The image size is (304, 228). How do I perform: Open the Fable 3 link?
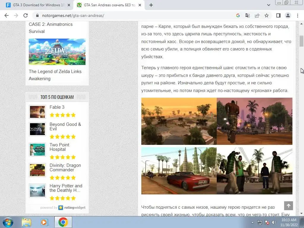coord(57,107)
